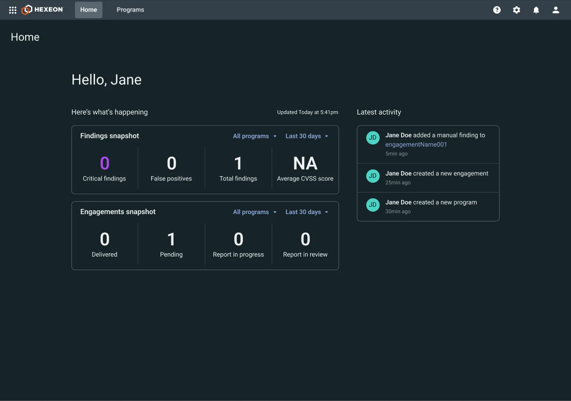Viewport: 571px width, 401px height.
Task: Switch to the Programs tab
Action: (x=130, y=10)
